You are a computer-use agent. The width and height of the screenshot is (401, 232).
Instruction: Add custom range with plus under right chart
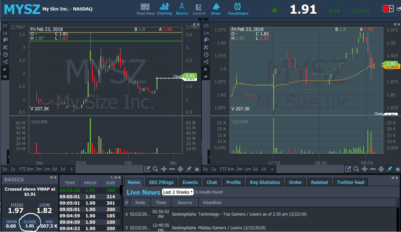273,169
